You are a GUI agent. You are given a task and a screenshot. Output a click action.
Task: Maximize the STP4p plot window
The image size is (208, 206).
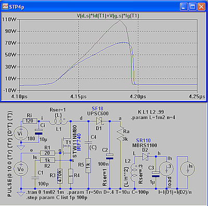click(x=192, y=7)
